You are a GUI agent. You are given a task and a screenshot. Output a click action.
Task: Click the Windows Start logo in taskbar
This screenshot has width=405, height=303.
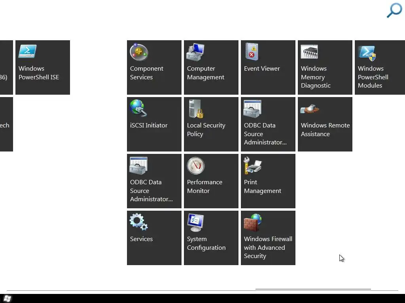(8, 299)
